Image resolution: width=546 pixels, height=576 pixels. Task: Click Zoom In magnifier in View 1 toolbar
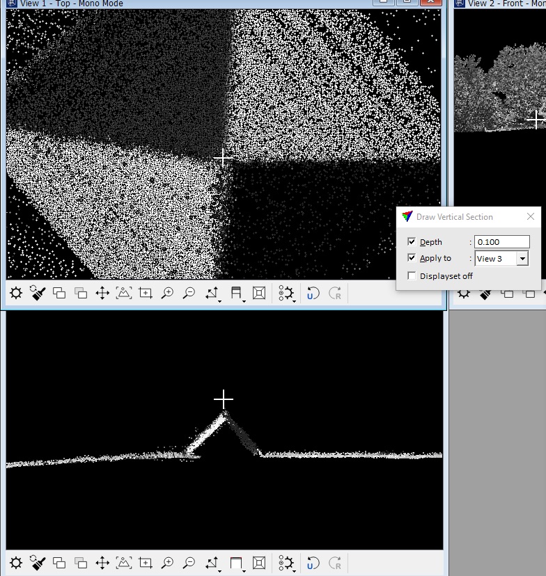(167, 293)
